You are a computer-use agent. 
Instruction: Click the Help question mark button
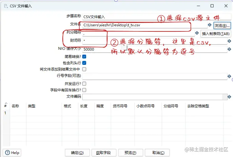click(12, 153)
